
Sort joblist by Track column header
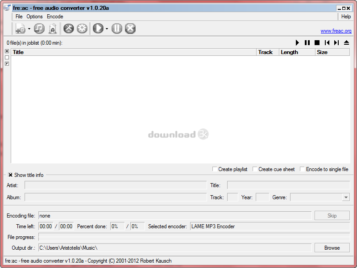(268, 52)
